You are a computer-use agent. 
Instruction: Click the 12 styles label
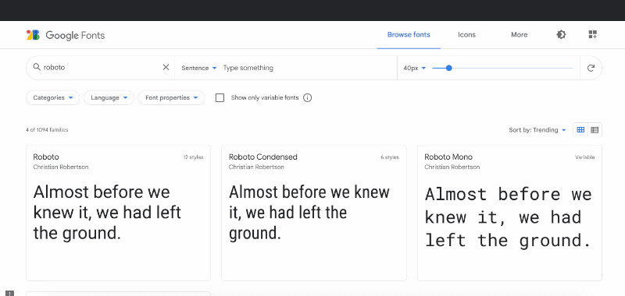pos(193,157)
